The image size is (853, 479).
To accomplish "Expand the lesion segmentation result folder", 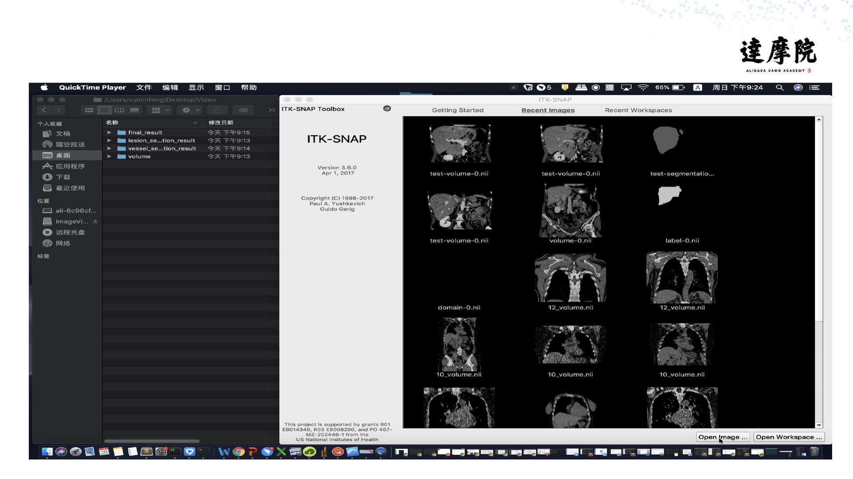I will tap(109, 140).
